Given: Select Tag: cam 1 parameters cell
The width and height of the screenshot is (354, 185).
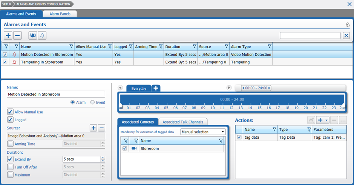Looking at the screenshot, I should (x=329, y=137).
